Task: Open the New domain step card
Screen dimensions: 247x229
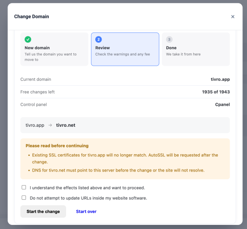Action: click(x=54, y=49)
